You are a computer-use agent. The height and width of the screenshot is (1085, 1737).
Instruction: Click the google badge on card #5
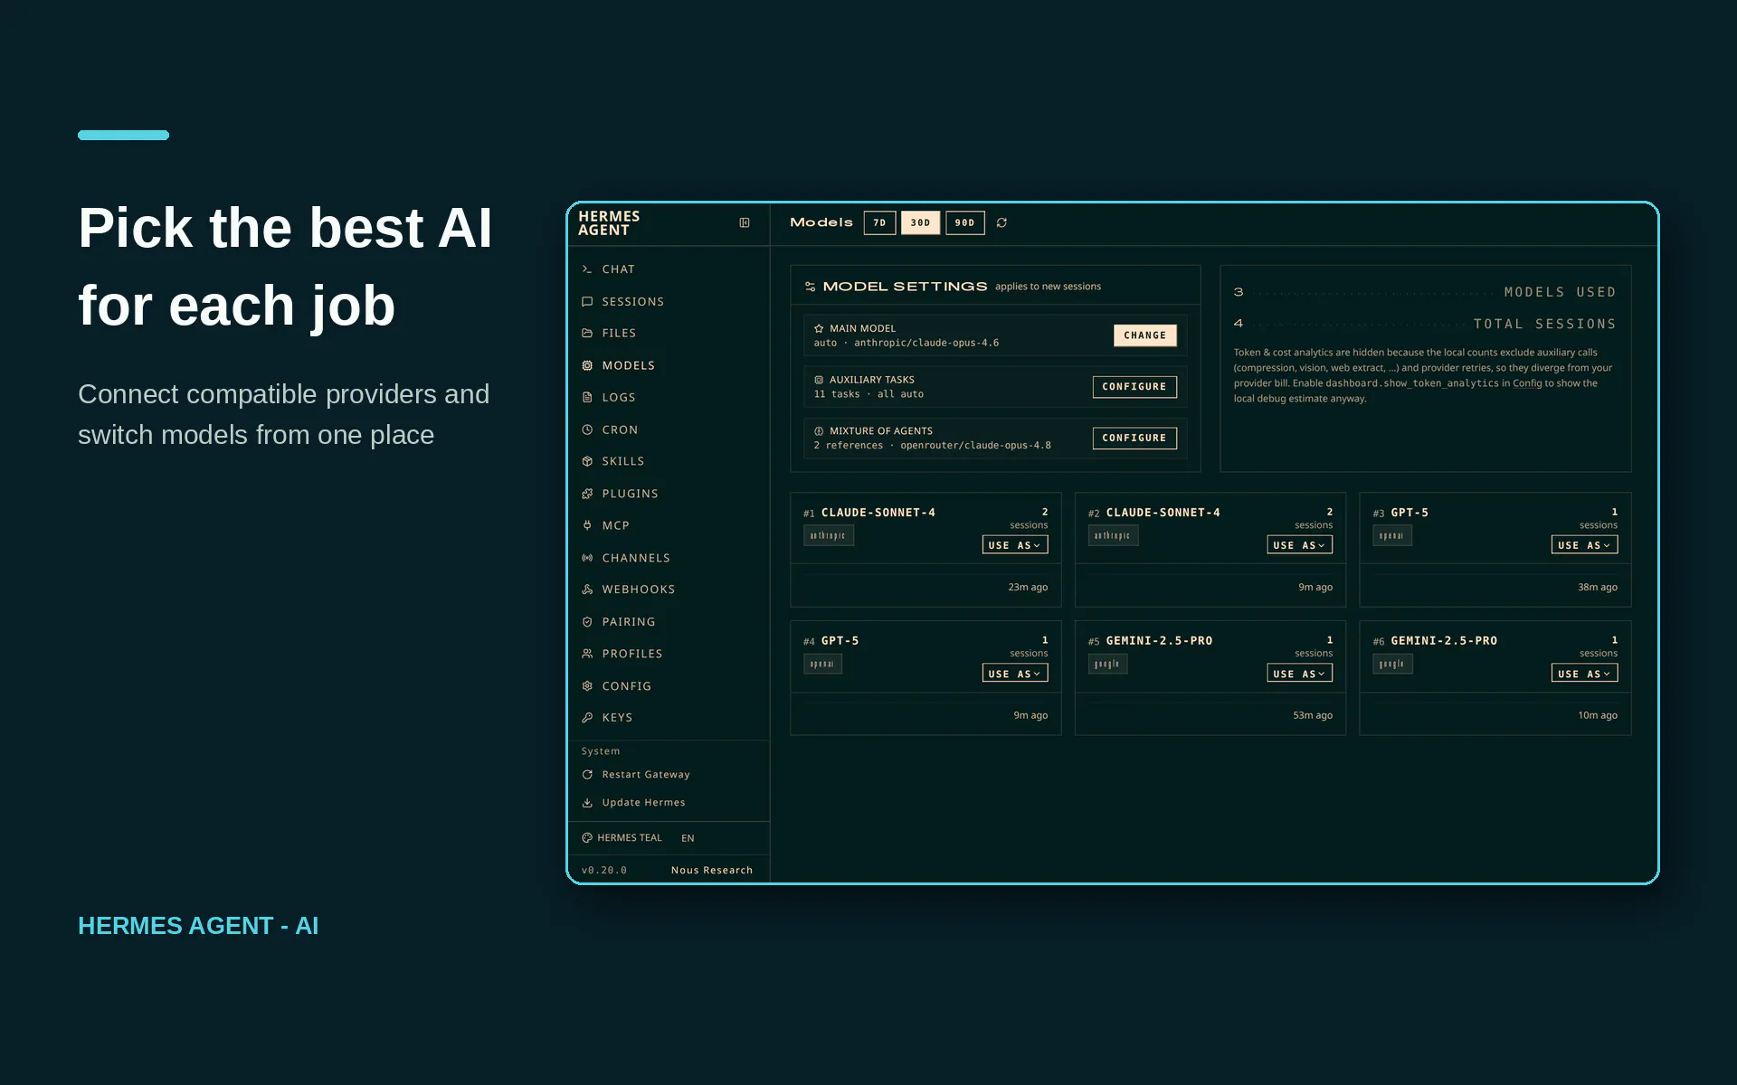click(x=1107, y=664)
